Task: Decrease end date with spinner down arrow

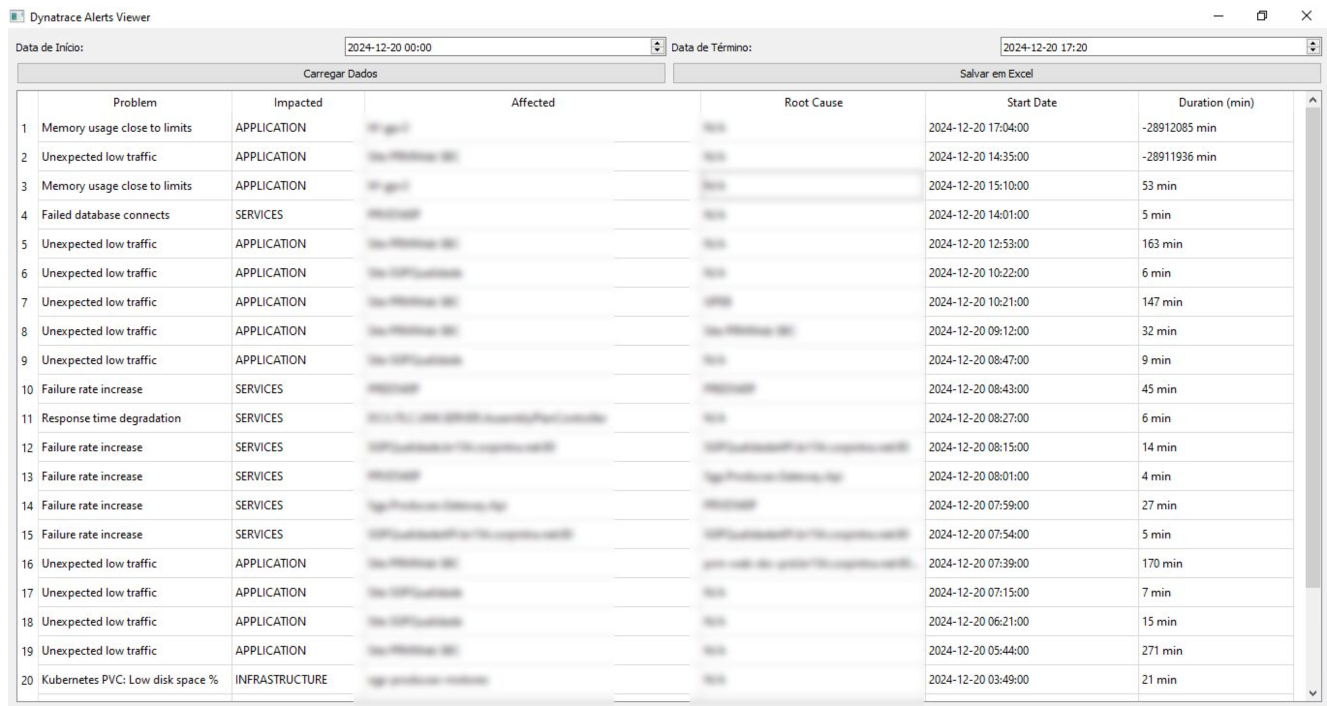Action: point(1312,50)
